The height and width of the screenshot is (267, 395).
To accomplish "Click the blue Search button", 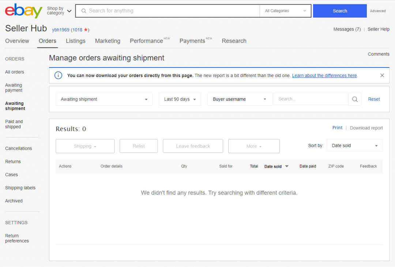I will (x=339, y=11).
